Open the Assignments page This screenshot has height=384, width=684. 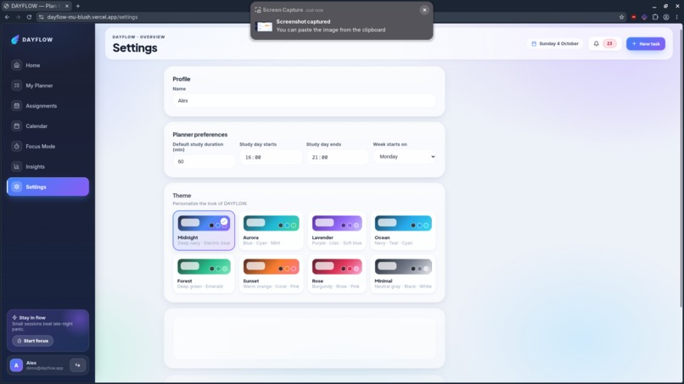[48, 106]
